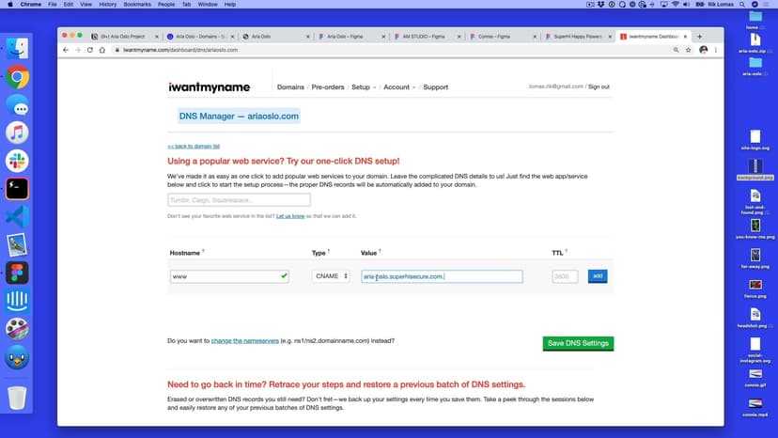Screen dimensions: 778x438
Task: Launch Slack from the dock
Action: click(x=17, y=160)
